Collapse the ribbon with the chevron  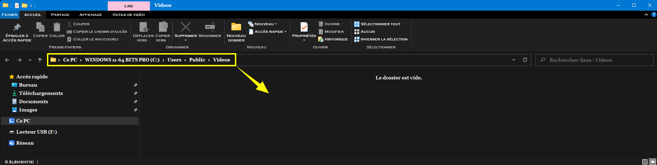(646, 14)
